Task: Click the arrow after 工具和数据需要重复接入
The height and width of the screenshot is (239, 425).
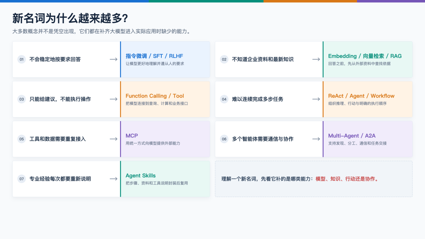Action: (114, 139)
